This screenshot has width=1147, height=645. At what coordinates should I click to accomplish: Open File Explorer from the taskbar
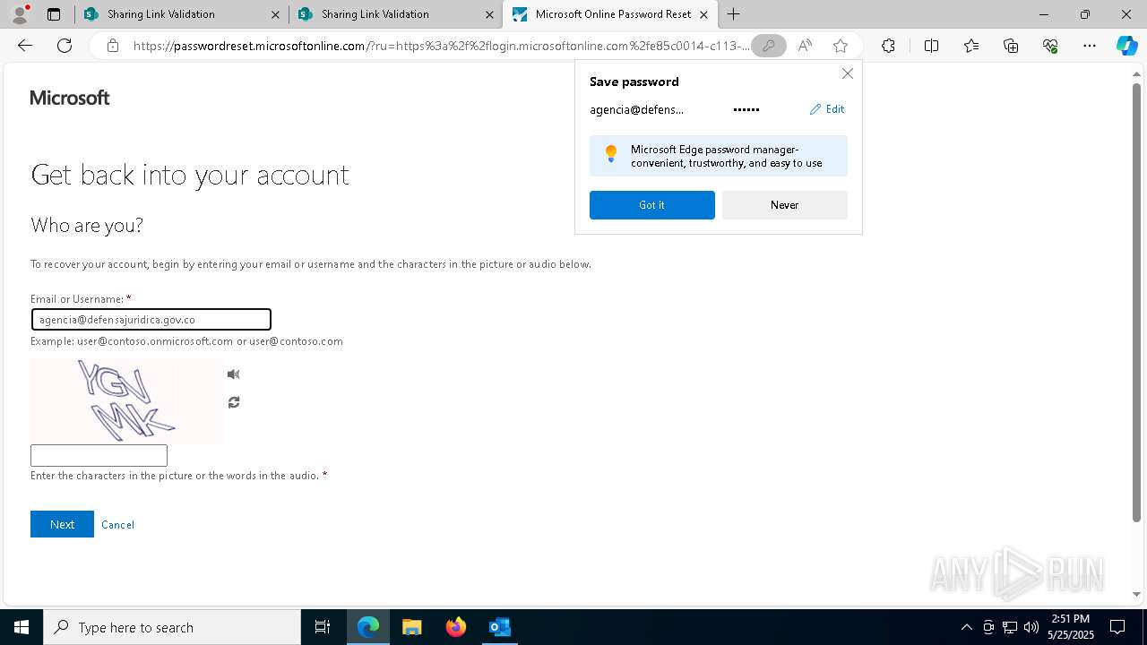click(x=411, y=627)
